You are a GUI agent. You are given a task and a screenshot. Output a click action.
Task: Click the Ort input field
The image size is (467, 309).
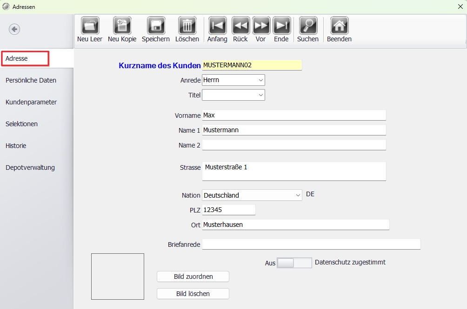296,225
